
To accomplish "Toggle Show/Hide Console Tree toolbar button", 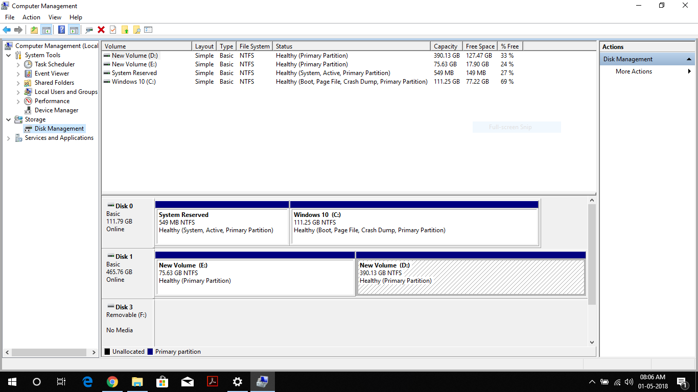I will click(46, 30).
